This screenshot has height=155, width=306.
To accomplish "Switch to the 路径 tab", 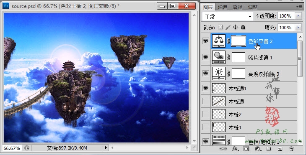I will (x=238, y=7).
